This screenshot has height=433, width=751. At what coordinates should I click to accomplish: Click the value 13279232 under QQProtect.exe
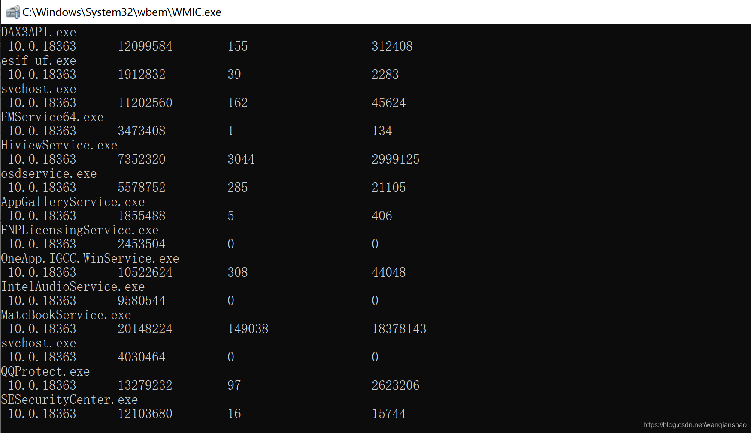145,385
